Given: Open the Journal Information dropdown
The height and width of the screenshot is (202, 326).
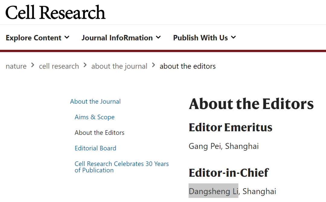Looking at the screenshot, I should pyautogui.click(x=121, y=38).
